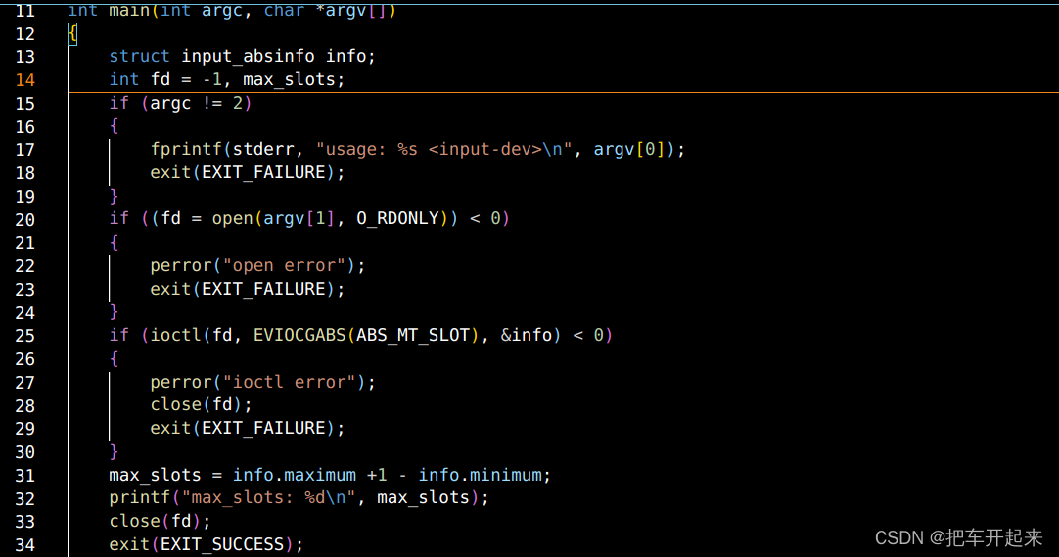Click the printf max_slots format string
The width and height of the screenshot is (1059, 557).
point(269,497)
